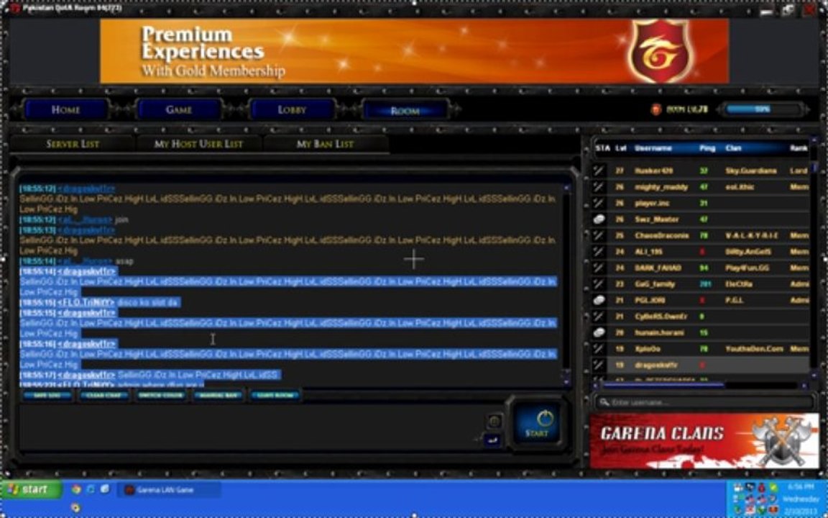Sort user list by Clan column
The height and width of the screenshot is (518, 828).
(733, 148)
